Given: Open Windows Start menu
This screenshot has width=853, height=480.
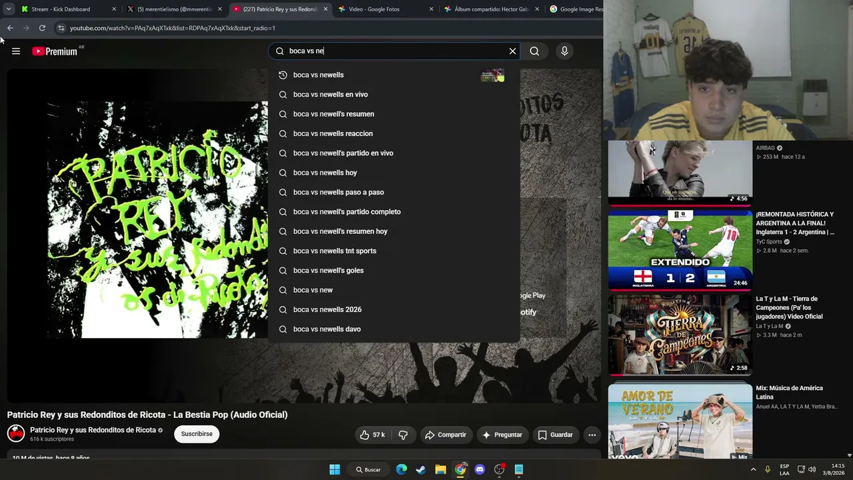Looking at the screenshot, I should (x=335, y=469).
